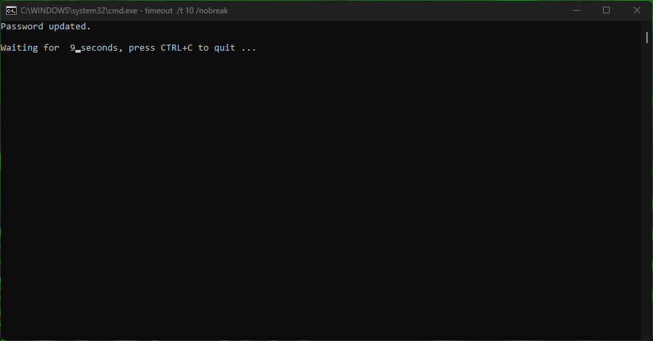Click the word 'Password' in output
Viewport: 653px width, 341px height.
[22, 26]
